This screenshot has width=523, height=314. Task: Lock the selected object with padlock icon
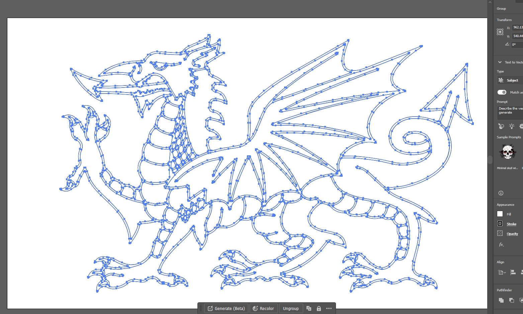click(x=319, y=308)
